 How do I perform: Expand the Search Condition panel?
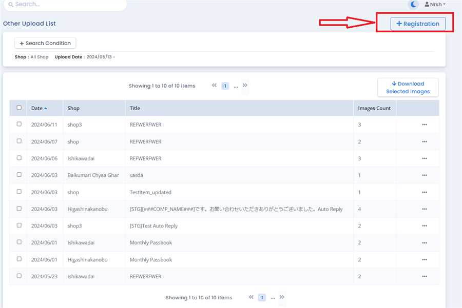click(45, 43)
